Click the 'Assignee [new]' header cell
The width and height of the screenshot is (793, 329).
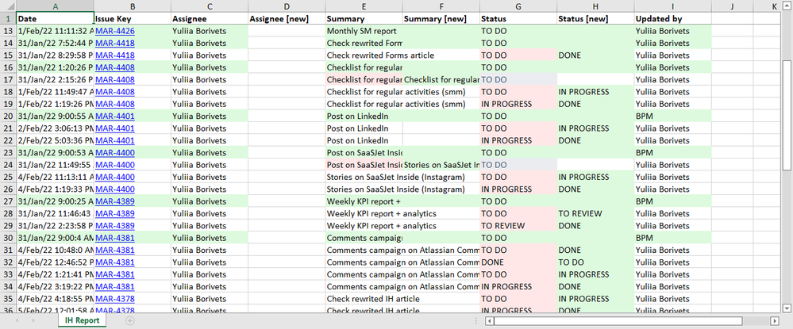(x=287, y=19)
